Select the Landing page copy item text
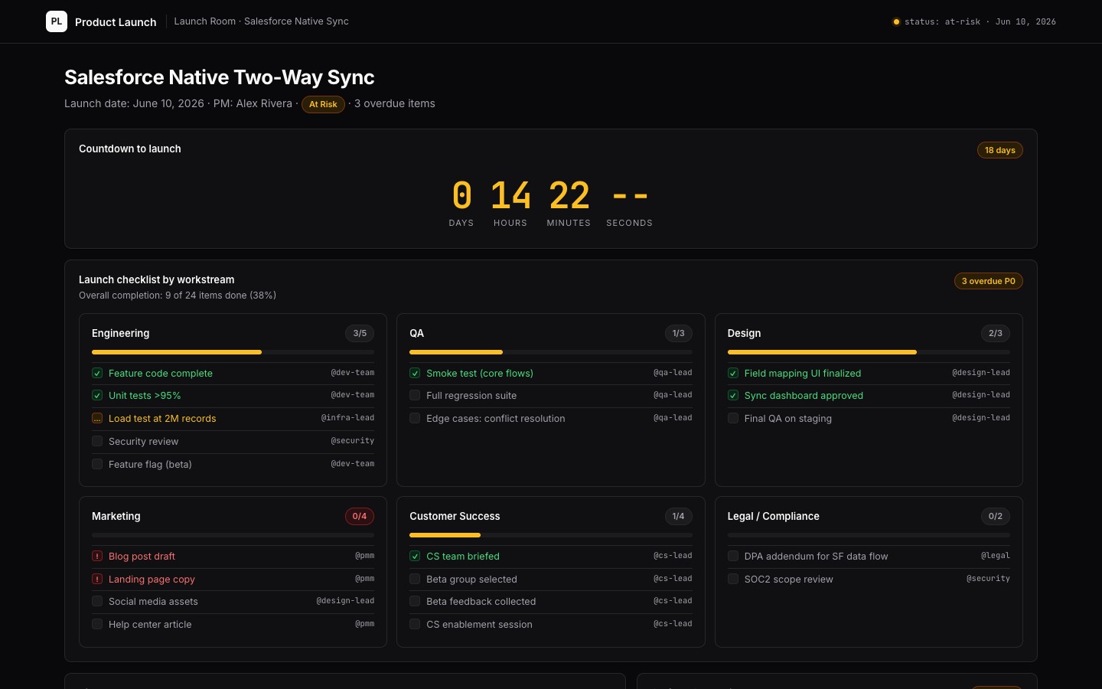 [x=152, y=580]
